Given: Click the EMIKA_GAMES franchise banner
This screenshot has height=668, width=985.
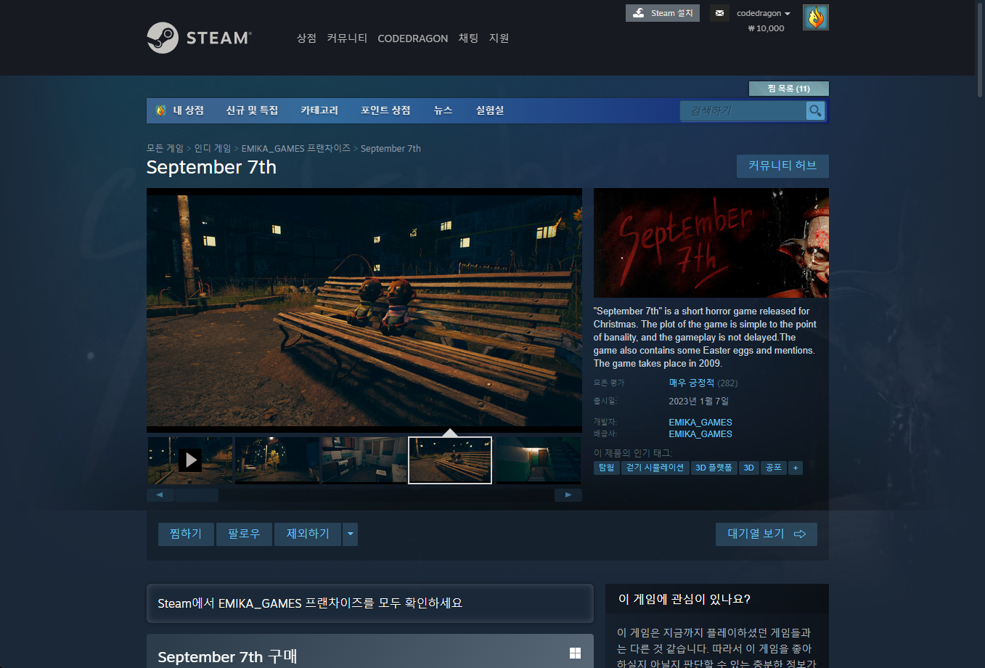Looking at the screenshot, I should tap(370, 603).
